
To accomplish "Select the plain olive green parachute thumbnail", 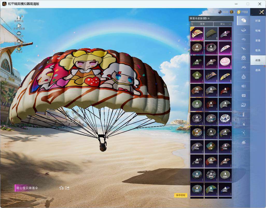I will coord(211,34).
